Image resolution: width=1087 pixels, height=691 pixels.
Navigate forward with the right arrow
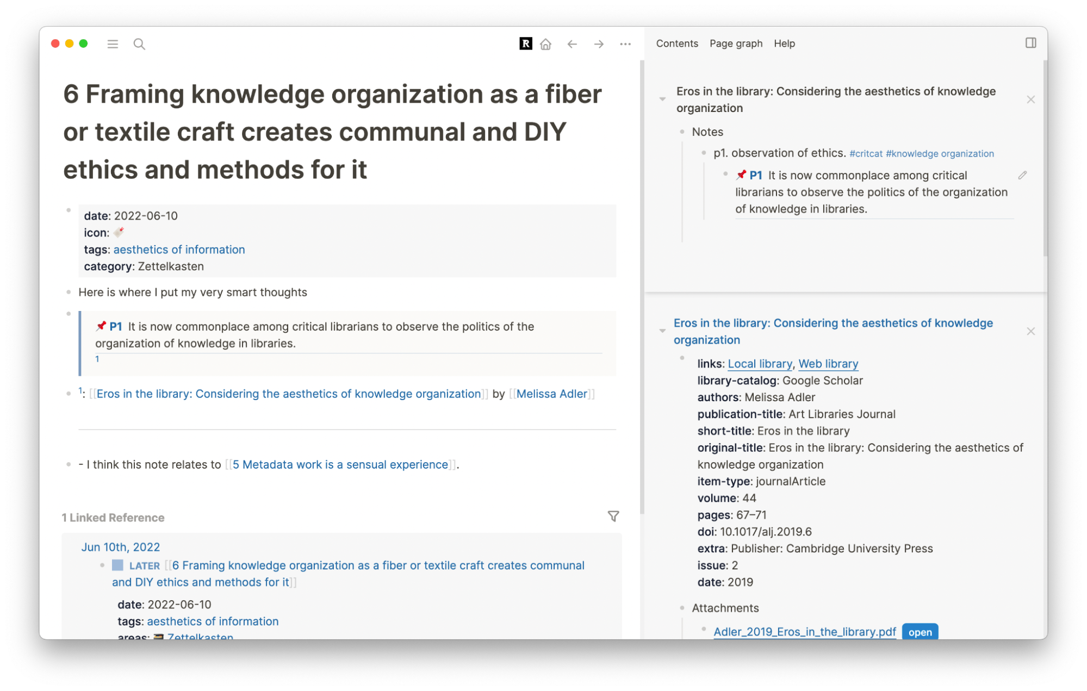click(x=599, y=44)
